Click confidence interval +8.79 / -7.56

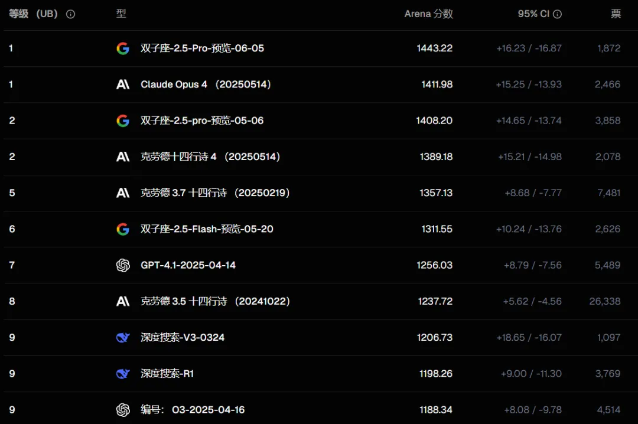[533, 265]
